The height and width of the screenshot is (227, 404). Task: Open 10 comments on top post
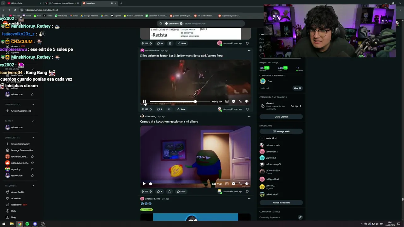pos(160,44)
